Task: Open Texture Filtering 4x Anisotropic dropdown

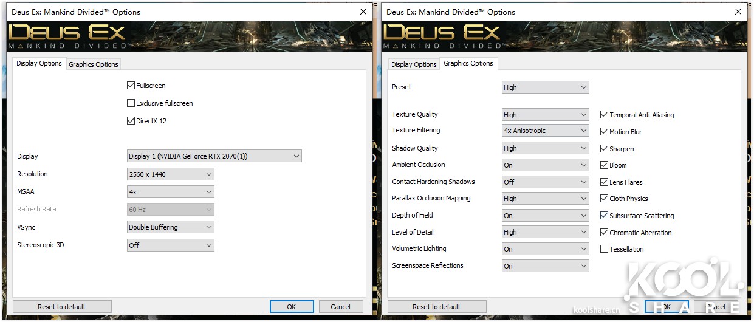Action: tap(546, 131)
